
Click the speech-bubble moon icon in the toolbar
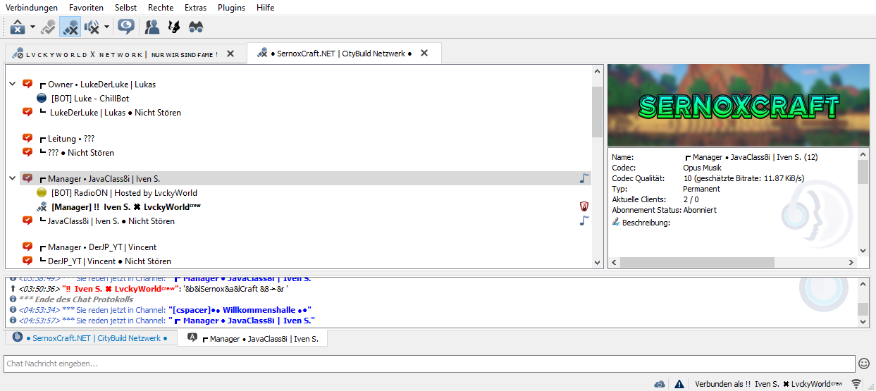tap(126, 27)
